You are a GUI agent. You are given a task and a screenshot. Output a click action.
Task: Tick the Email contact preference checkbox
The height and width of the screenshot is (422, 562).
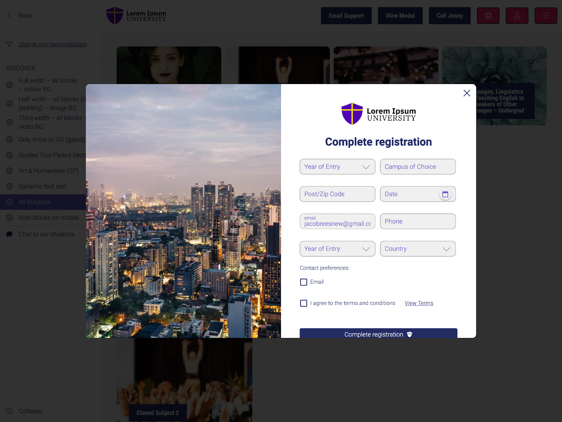tap(304, 282)
